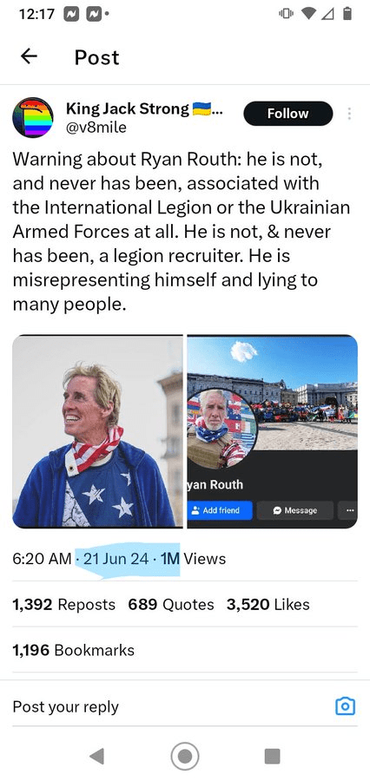Tap Android back navigation triangle
Image resolution: width=370 pixels, height=781 pixels.
tap(97, 756)
